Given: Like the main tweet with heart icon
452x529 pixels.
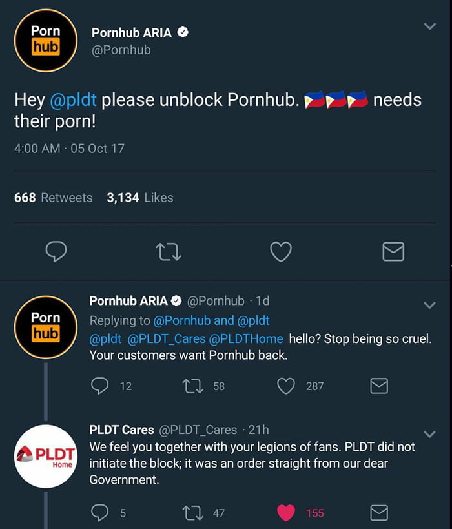Looking at the screenshot, I should tap(280, 251).
